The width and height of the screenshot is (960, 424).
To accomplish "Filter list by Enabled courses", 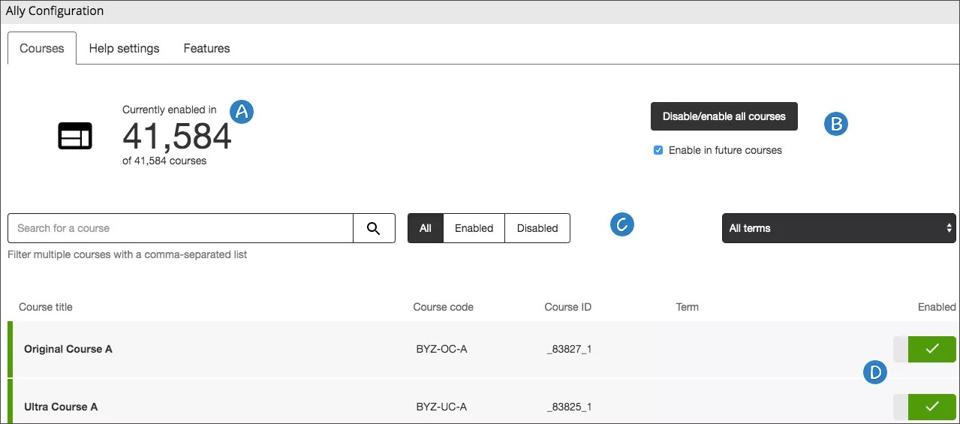I will (x=474, y=228).
